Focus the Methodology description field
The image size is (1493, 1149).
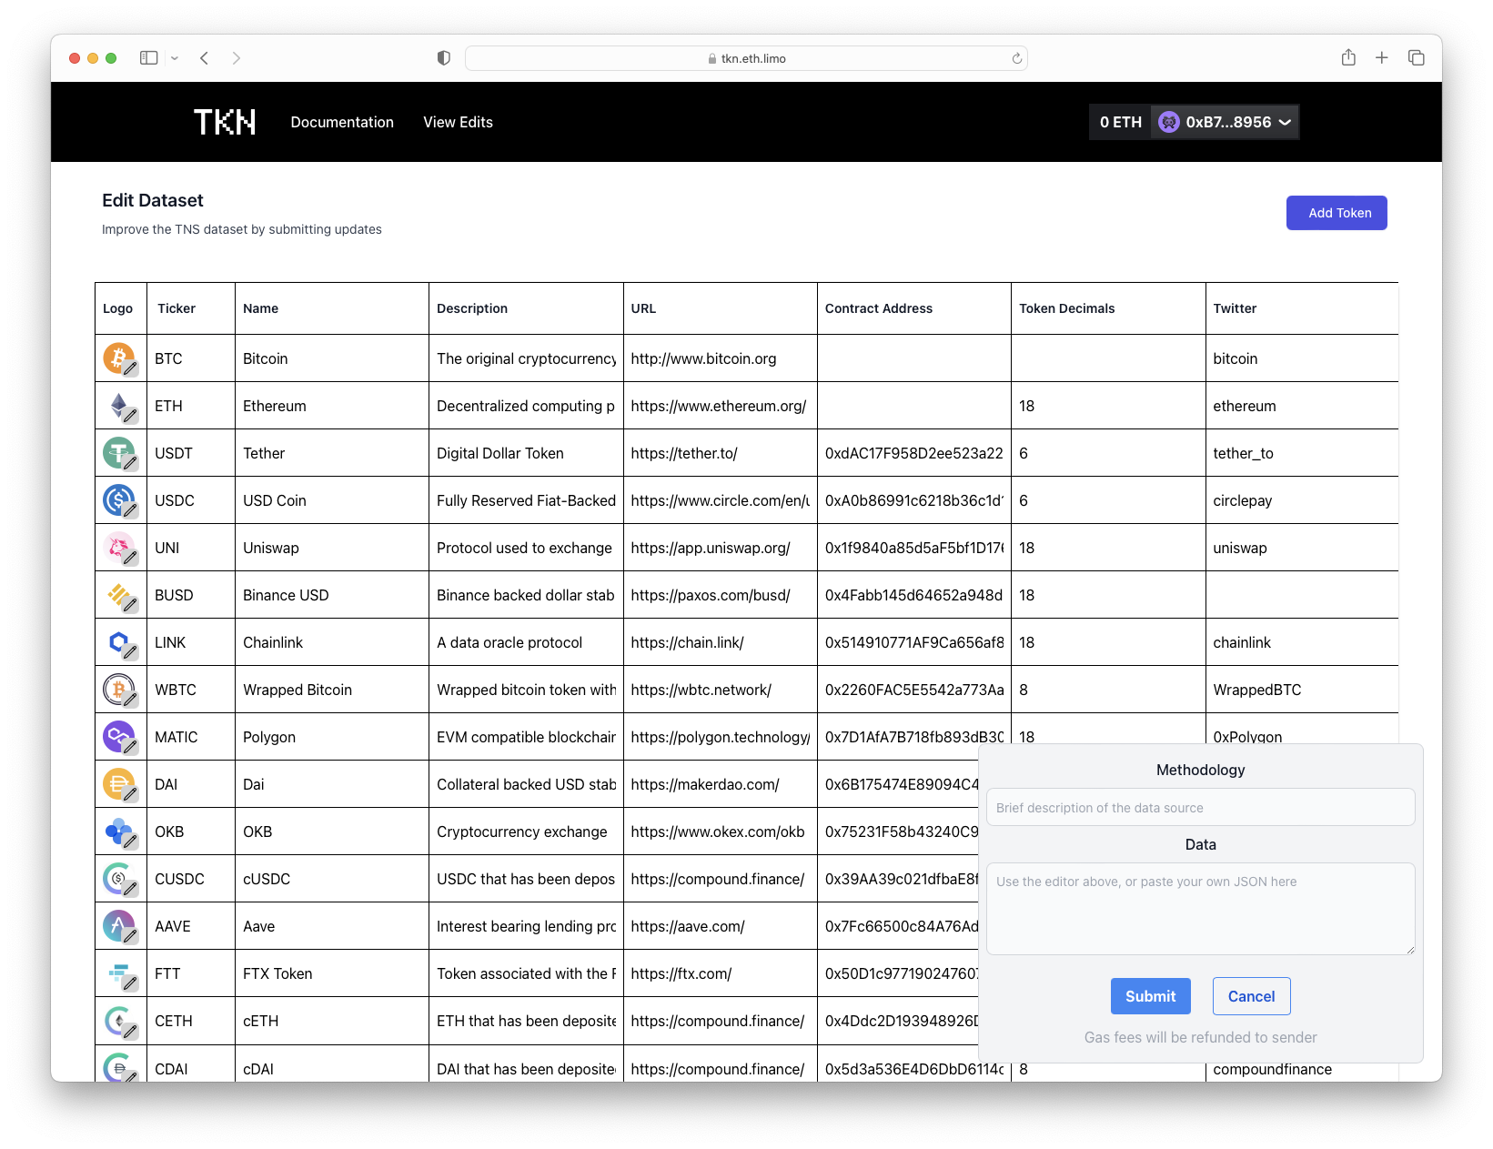point(1201,808)
